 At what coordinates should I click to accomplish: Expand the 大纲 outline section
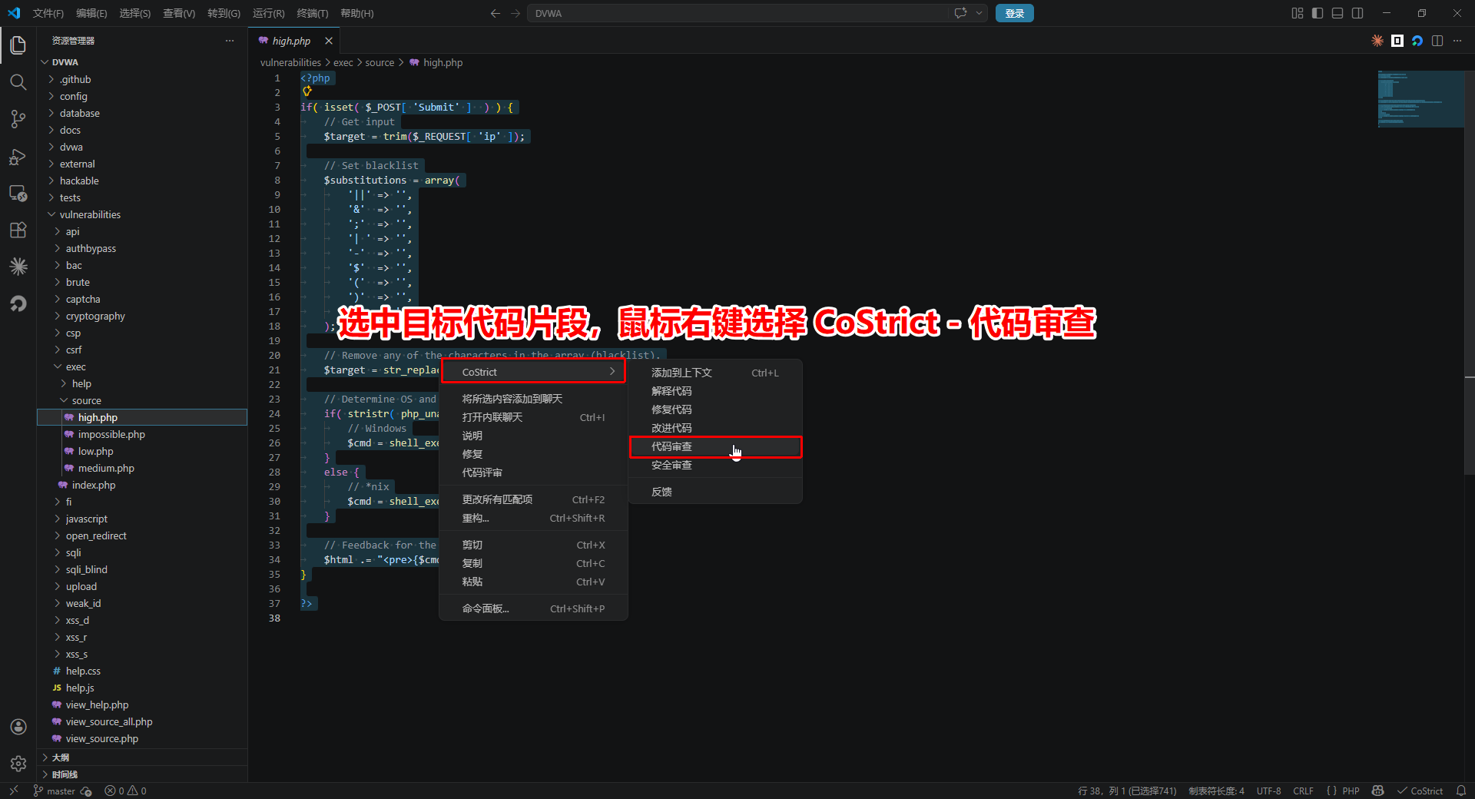click(60, 758)
